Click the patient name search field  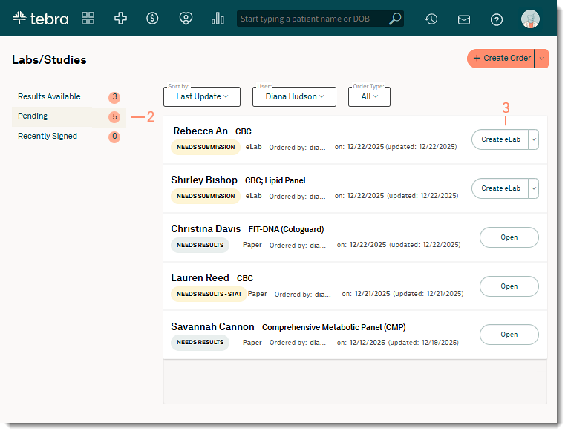pyautogui.click(x=320, y=19)
